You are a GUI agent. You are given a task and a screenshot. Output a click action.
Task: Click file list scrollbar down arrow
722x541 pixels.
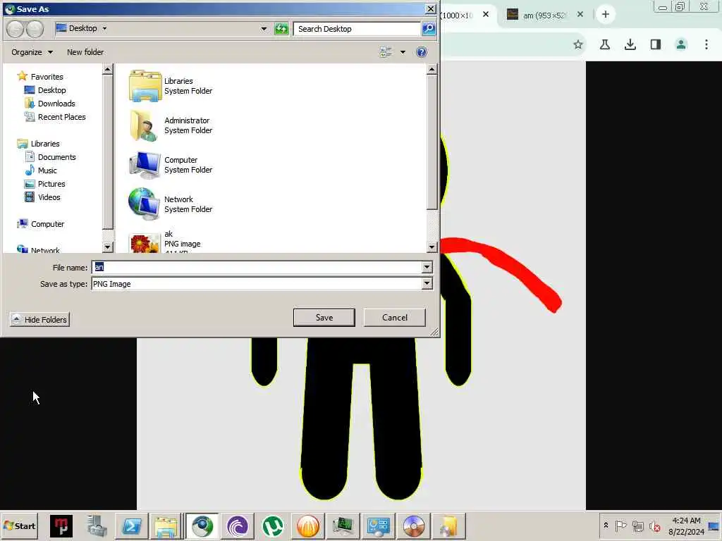tap(432, 247)
